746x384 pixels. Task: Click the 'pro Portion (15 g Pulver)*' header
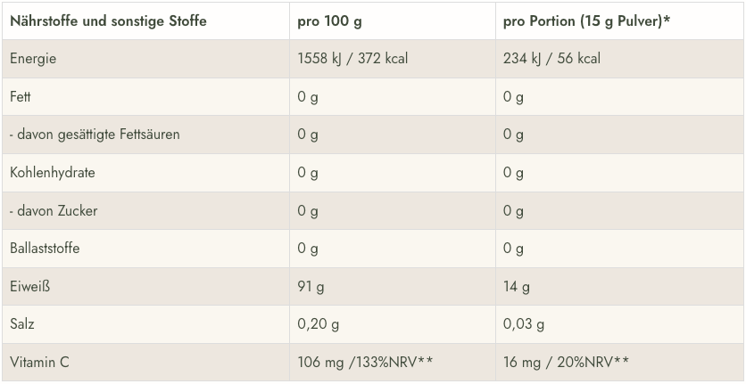586,20
